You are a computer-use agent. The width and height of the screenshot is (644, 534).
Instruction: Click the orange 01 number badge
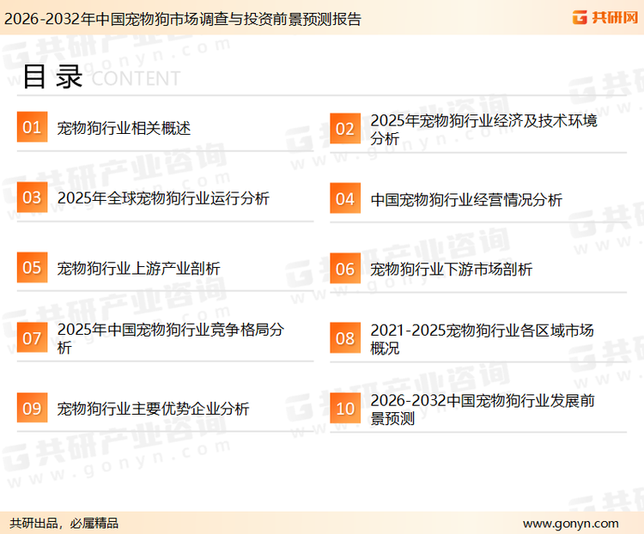(32, 127)
